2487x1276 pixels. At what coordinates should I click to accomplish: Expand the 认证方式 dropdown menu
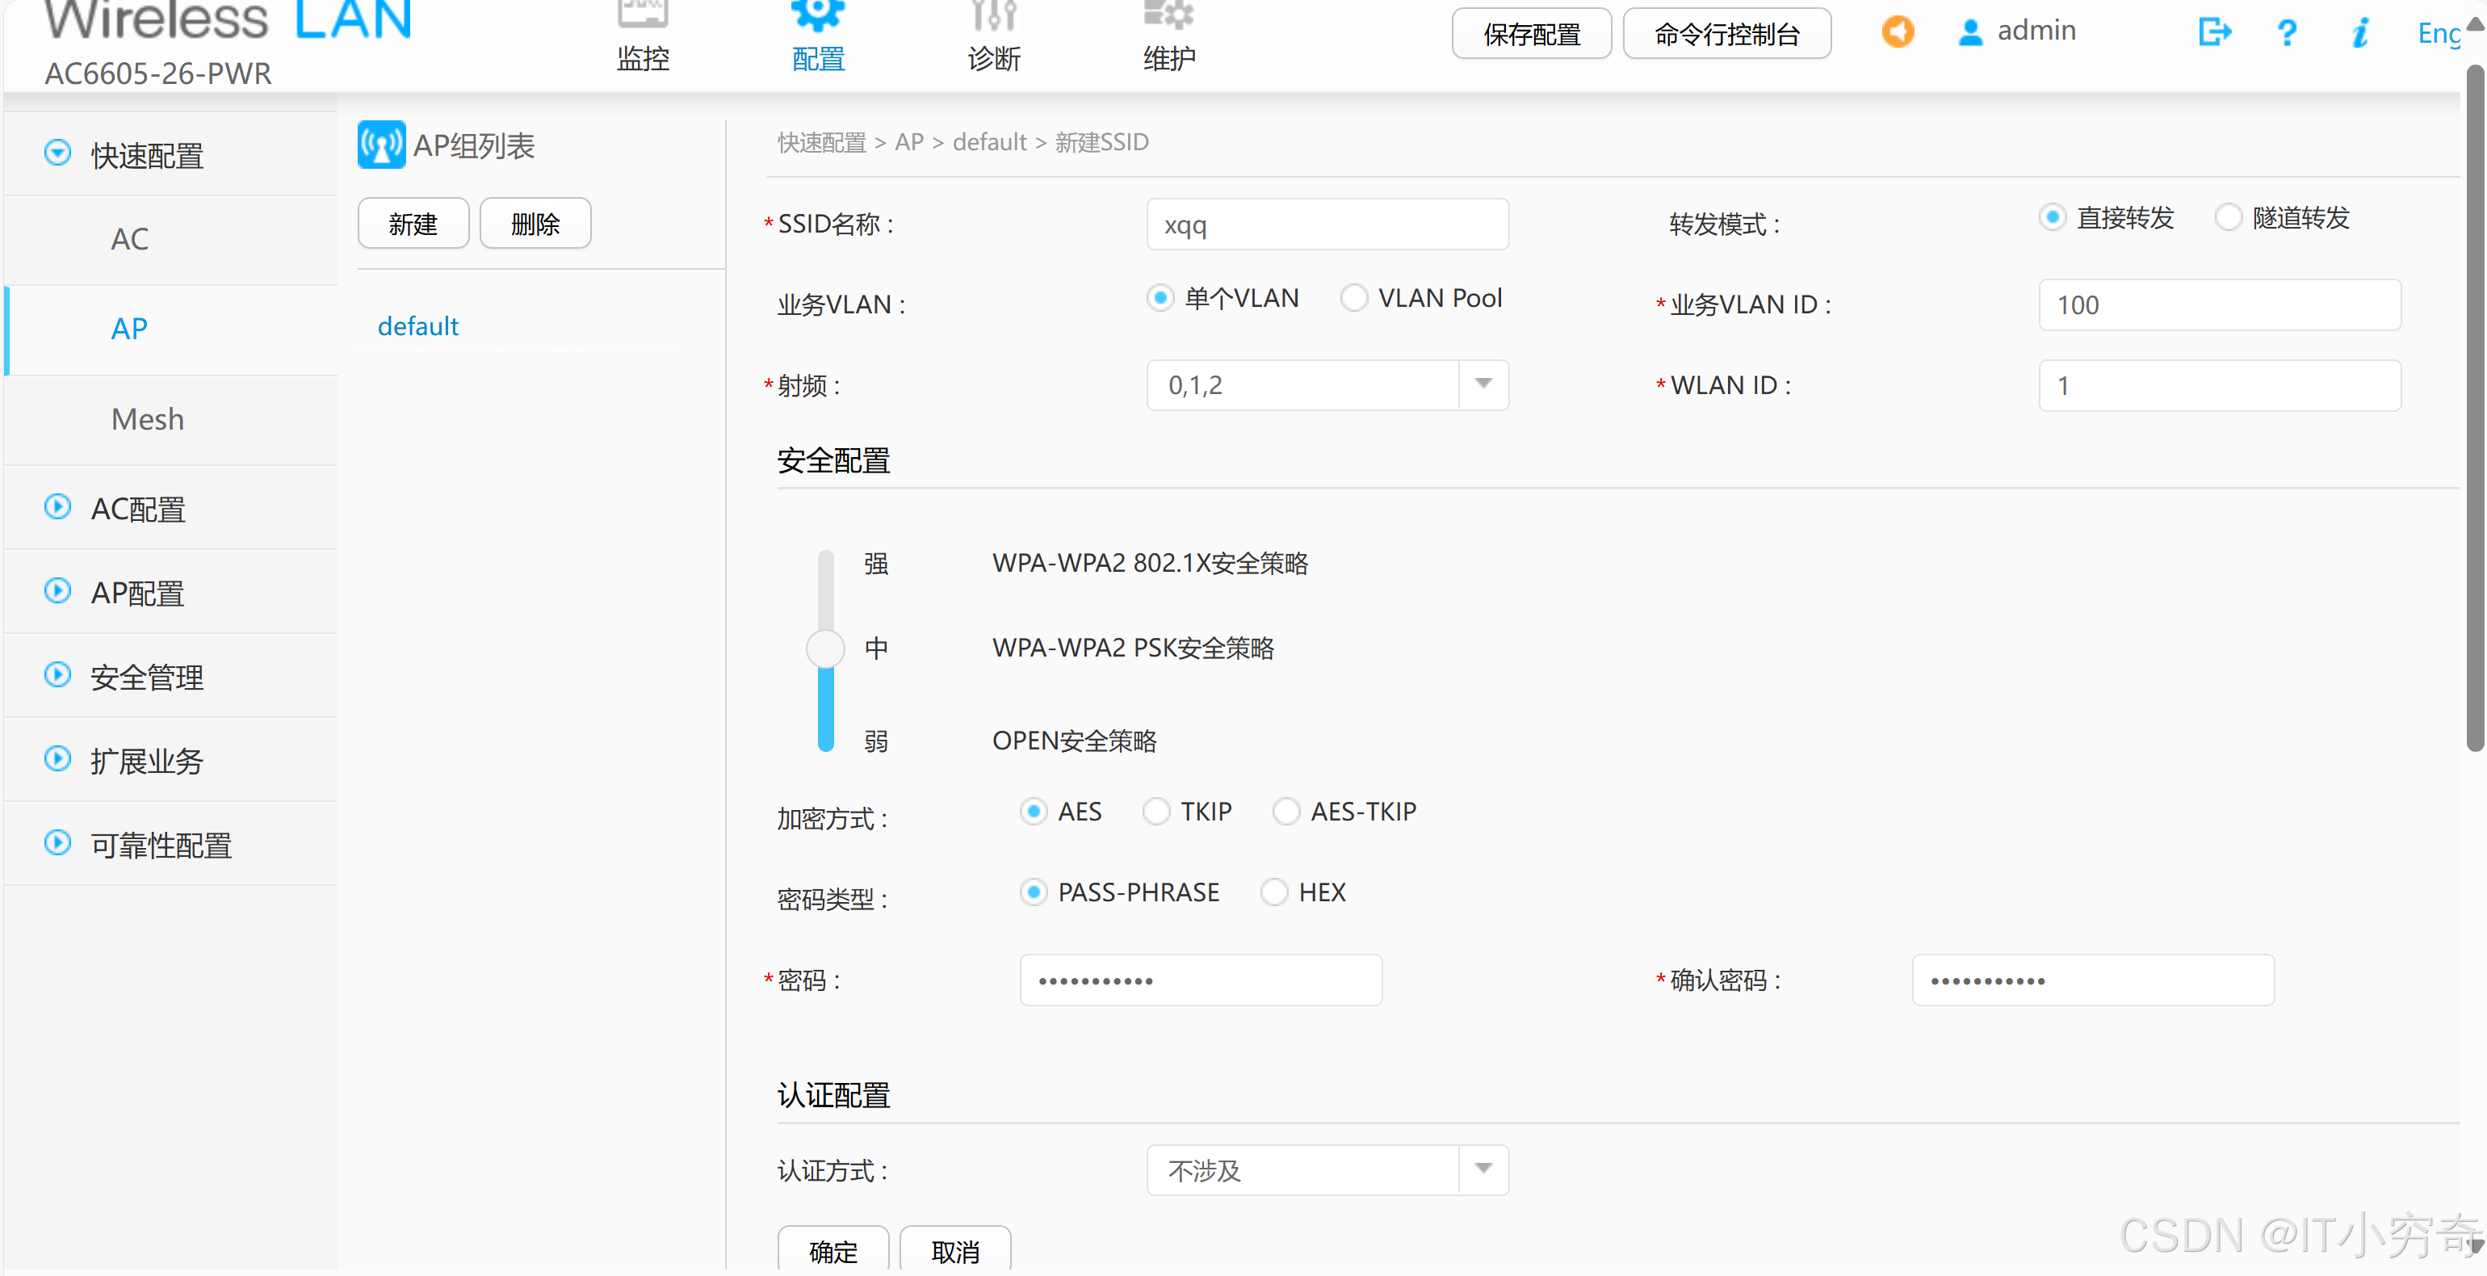(1483, 1169)
